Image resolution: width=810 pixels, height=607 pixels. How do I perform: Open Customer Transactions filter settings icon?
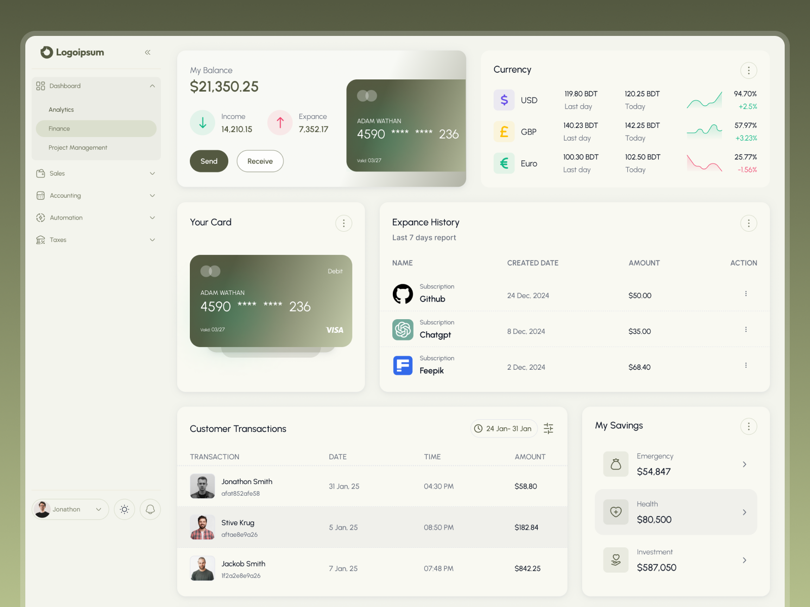click(548, 428)
